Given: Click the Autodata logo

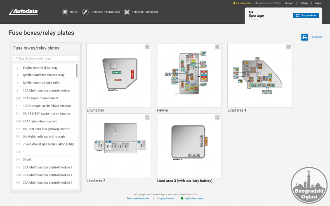Looking at the screenshot, I should tap(24, 12).
